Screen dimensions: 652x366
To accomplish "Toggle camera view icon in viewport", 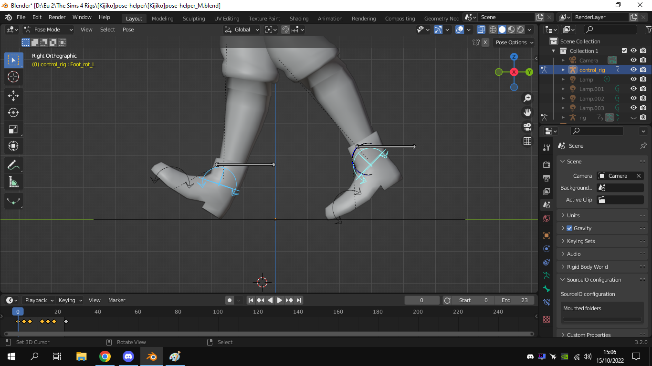I will pos(527,127).
